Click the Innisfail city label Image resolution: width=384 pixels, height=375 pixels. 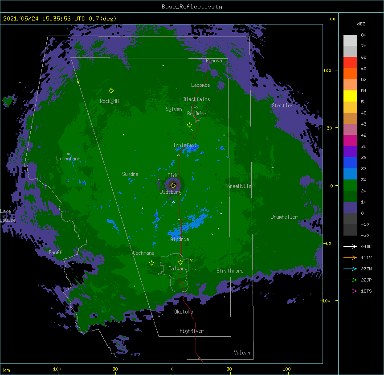185,145
